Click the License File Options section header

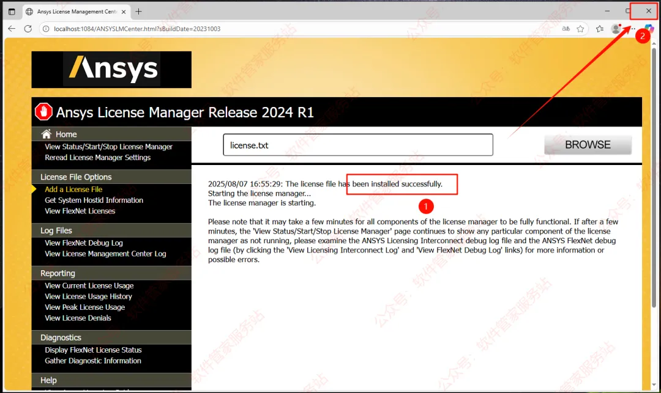[111, 177]
